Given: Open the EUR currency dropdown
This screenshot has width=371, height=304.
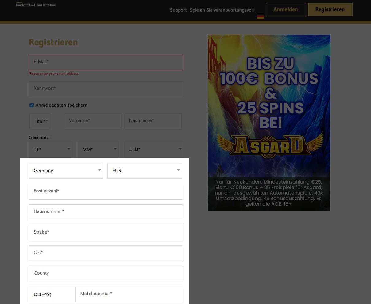Looking at the screenshot, I should tap(145, 171).
